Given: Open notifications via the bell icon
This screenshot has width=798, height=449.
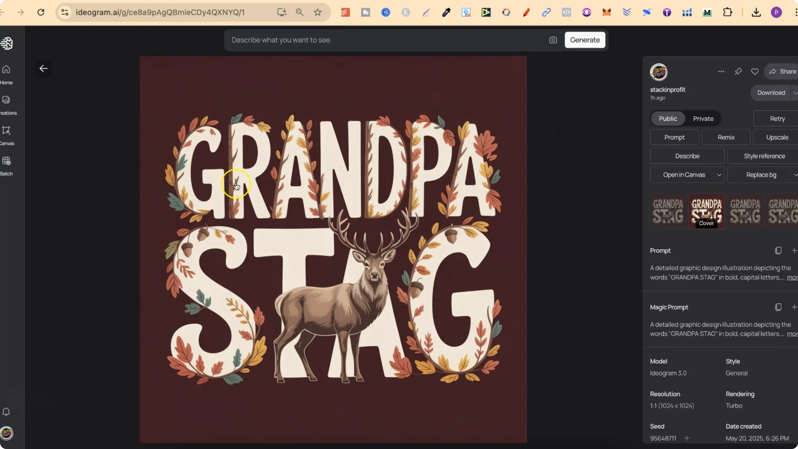Looking at the screenshot, I should pyautogui.click(x=6, y=412).
